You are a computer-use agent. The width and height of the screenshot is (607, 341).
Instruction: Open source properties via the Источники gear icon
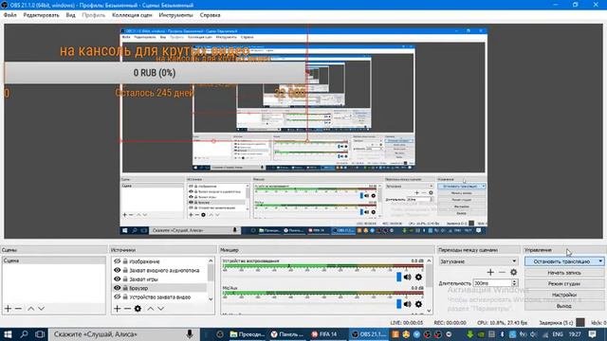pyautogui.click(x=138, y=309)
